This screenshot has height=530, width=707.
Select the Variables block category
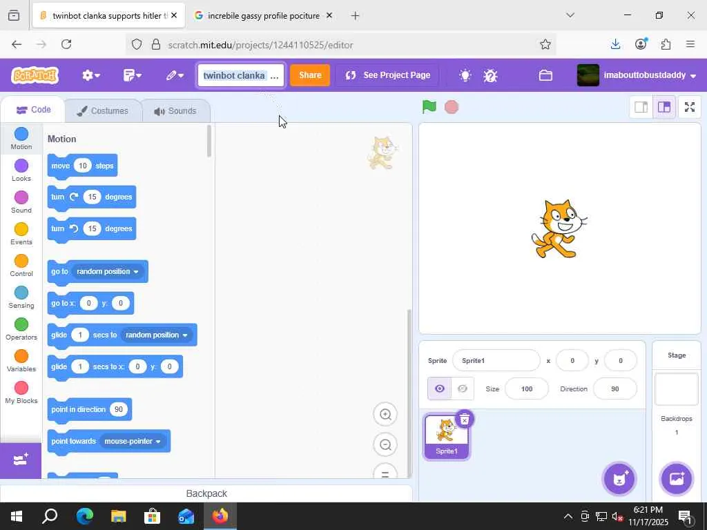[x=21, y=361]
